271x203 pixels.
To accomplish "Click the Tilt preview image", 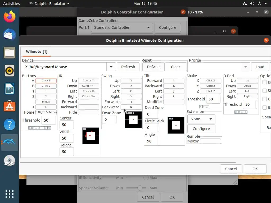I will pos(176,125).
